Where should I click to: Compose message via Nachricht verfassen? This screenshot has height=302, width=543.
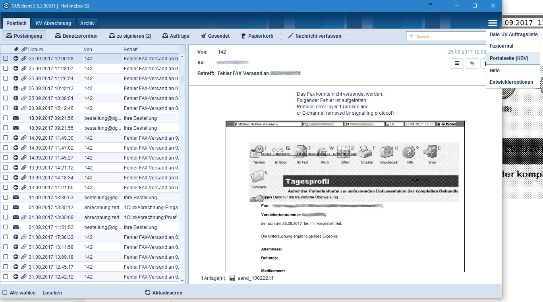coord(315,36)
